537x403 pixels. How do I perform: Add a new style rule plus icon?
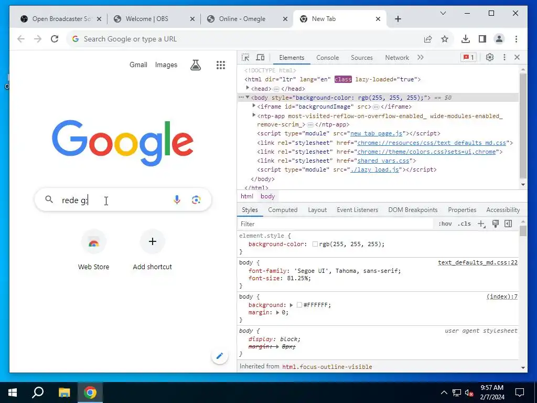(x=481, y=224)
